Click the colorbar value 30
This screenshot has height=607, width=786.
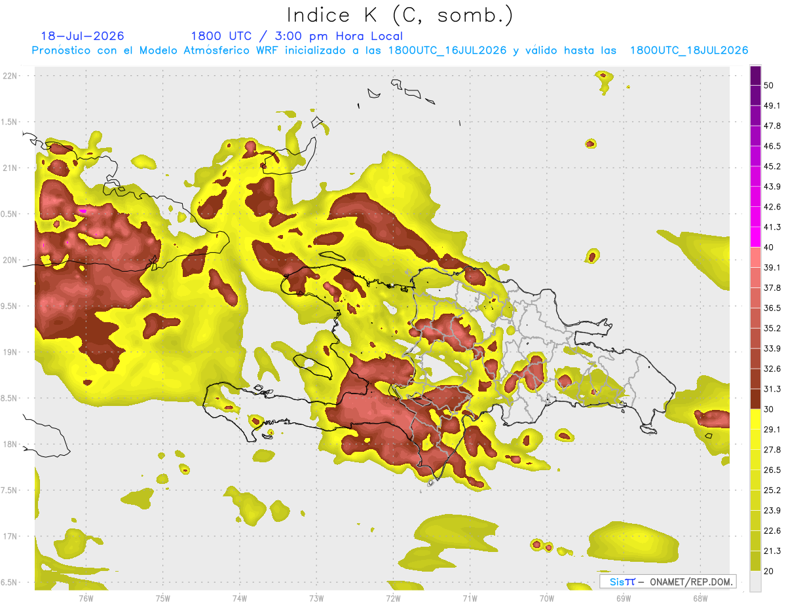pyautogui.click(x=769, y=410)
